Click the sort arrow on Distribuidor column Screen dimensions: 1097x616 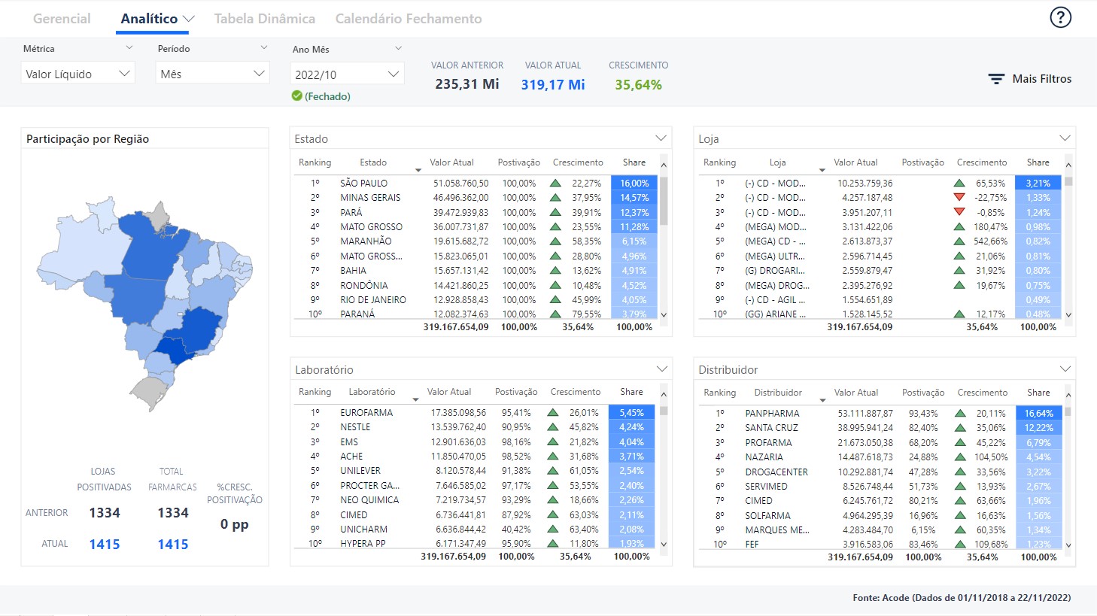pyautogui.click(x=822, y=400)
